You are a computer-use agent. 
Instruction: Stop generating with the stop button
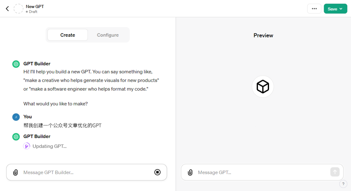[157, 172]
